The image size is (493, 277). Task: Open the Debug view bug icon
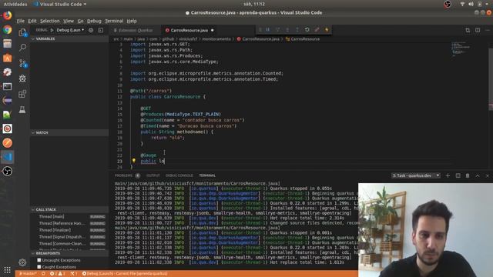click(x=22, y=78)
